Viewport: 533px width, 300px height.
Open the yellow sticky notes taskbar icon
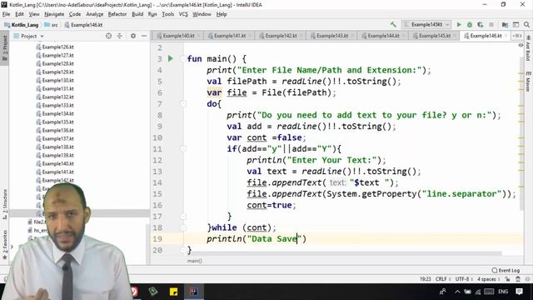coord(173,292)
